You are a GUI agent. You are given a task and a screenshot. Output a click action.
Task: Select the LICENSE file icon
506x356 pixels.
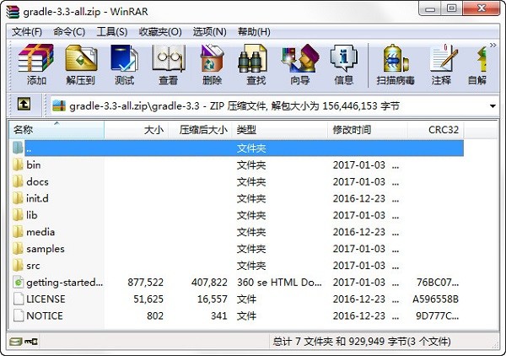pyautogui.click(x=19, y=299)
